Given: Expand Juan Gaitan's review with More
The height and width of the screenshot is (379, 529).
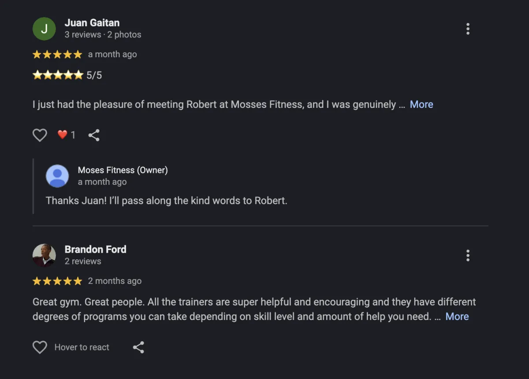Looking at the screenshot, I should pos(421,104).
